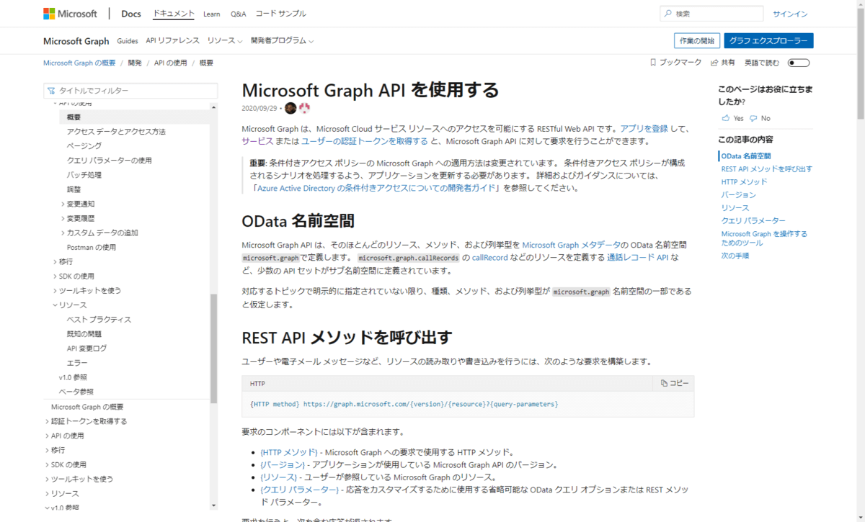Click the copy icon in HTTP code block
Viewport: 865px width, 522px height.
pyautogui.click(x=664, y=384)
